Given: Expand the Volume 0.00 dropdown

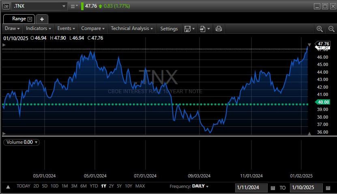Looking at the screenshot, I should click(21, 142).
